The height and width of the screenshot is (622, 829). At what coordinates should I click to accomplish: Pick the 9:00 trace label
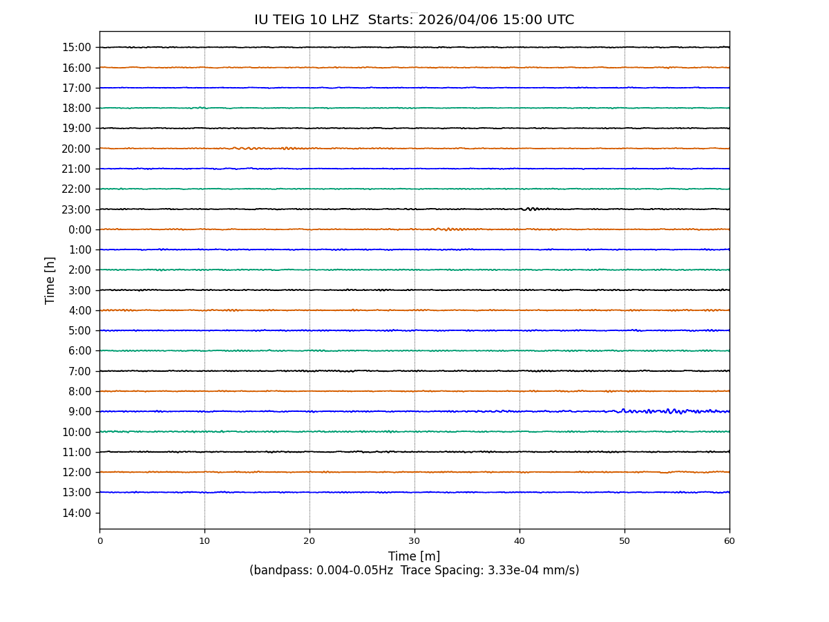(79, 412)
